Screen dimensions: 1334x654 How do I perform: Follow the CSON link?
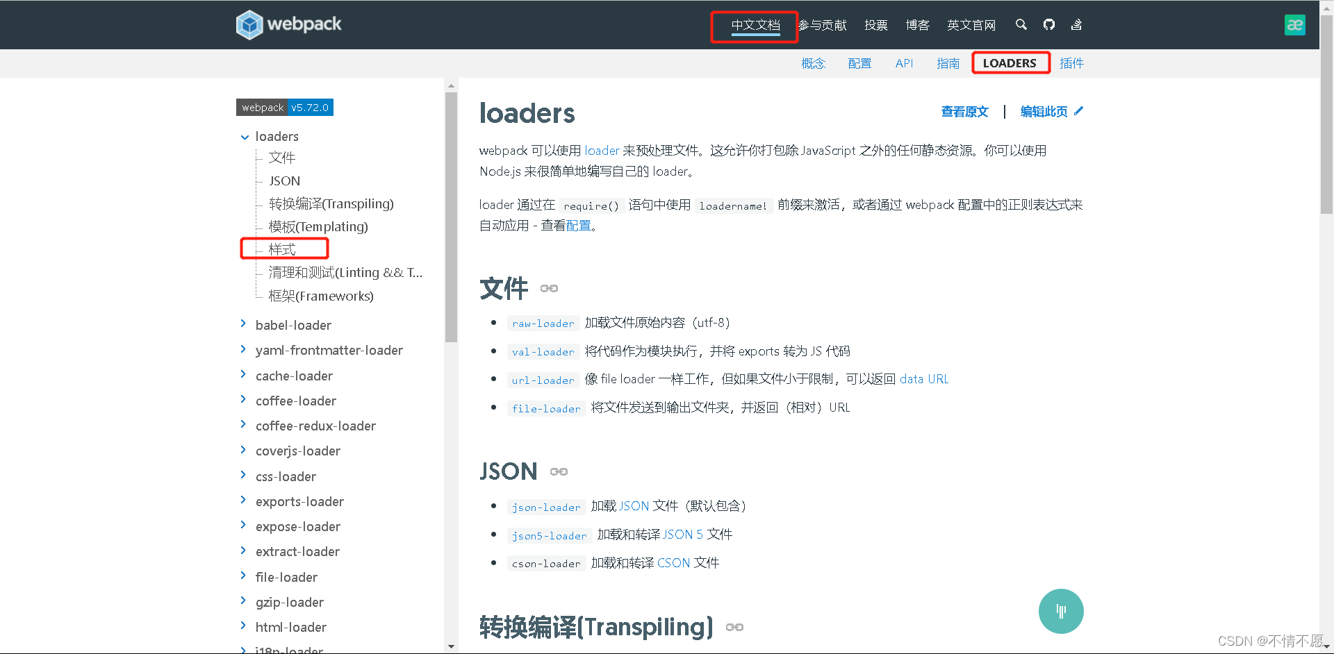pos(673,563)
